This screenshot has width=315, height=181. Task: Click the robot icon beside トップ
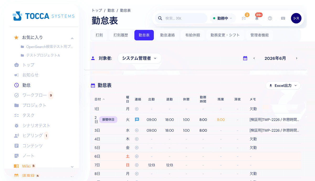click(x=17, y=65)
